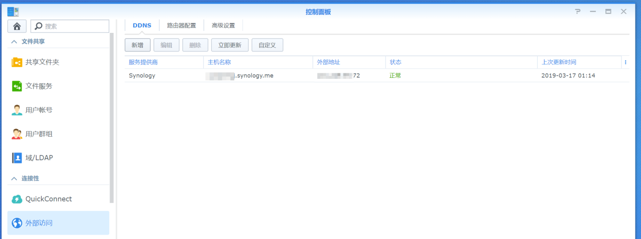Switch to the DDNS tab

point(142,25)
